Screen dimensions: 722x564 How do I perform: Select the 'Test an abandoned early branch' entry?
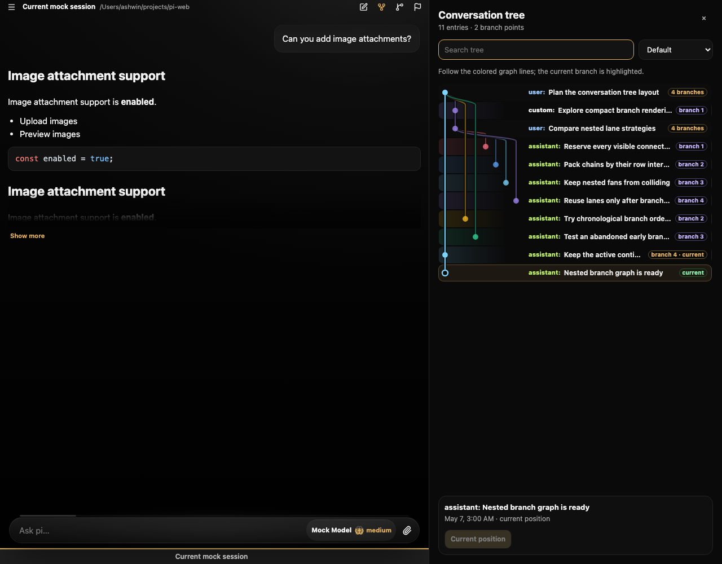(575, 237)
